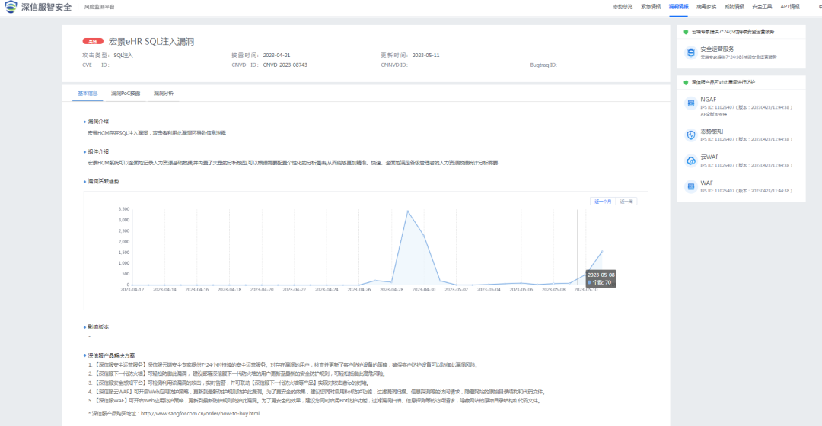This screenshot has width=822, height=426.
Task: Click the 组件介绍 section heading
Action: pyautogui.click(x=98, y=152)
